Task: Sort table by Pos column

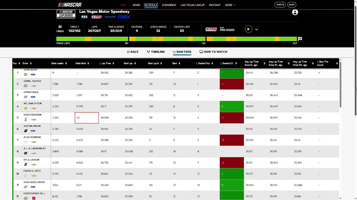Action: coord(16,63)
